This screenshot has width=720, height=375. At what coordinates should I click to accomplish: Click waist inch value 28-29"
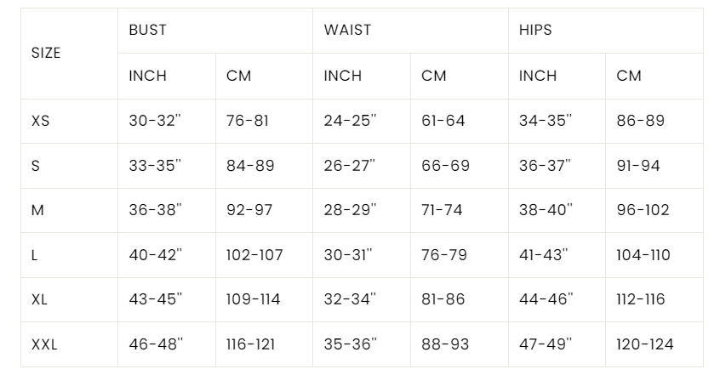[x=350, y=210]
